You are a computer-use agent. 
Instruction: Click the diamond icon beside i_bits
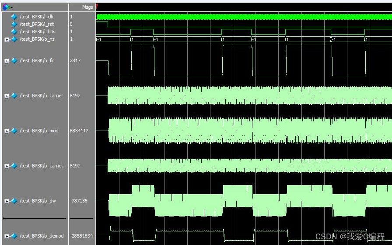tap(14, 32)
